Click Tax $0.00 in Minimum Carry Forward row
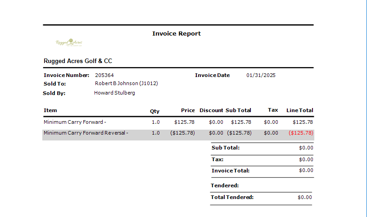The width and height of the screenshot is (367, 217). coord(271,122)
